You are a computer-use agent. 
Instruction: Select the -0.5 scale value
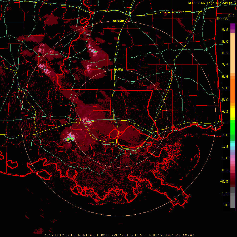[x=224, y=182]
